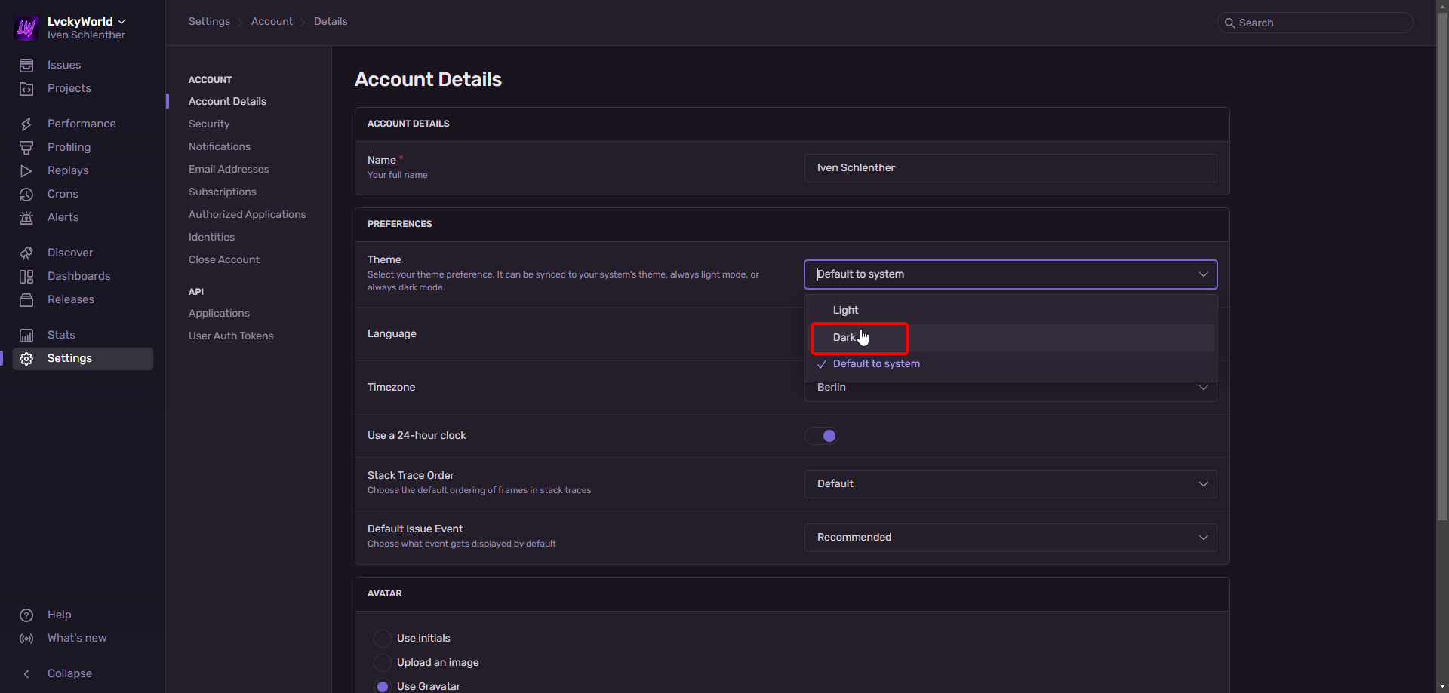Toggle the 24-hour clock switch

pos(821,436)
